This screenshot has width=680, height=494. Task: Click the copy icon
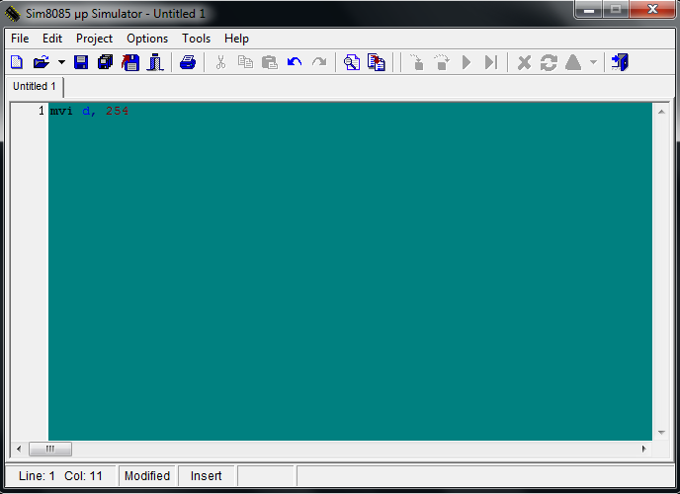point(245,62)
